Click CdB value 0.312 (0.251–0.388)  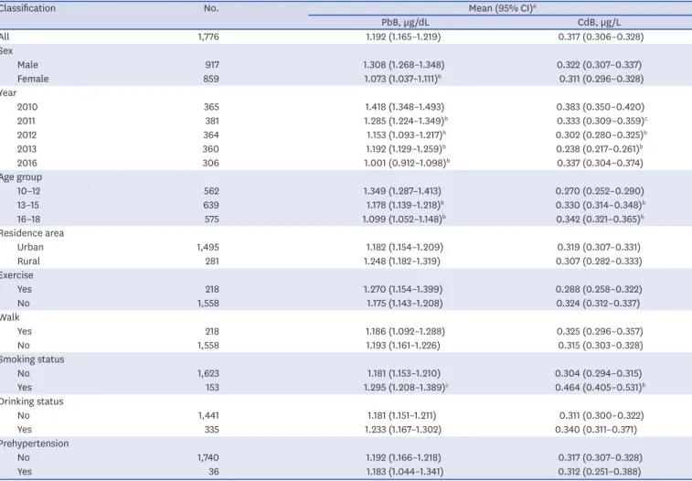pyautogui.click(x=600, y=472)
